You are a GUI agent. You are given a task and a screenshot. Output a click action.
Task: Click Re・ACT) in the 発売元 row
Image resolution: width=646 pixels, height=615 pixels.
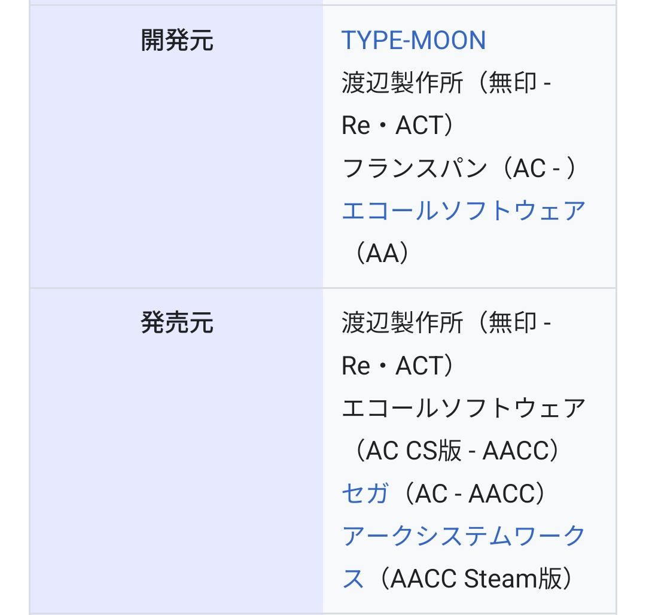tap(400, 366)
